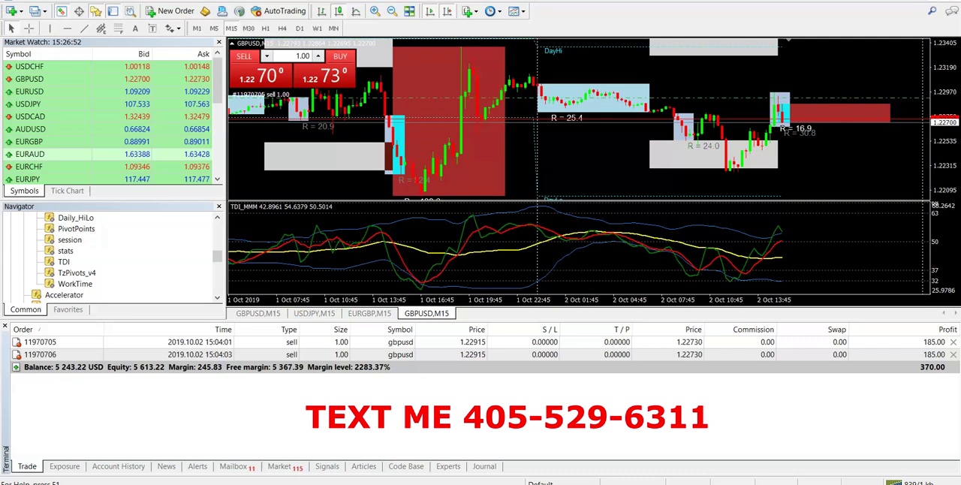The height and width of the screenshot is (485, 961).
Task: Open the Arrows tool dropdown arrow
Action: pos(179,29)
